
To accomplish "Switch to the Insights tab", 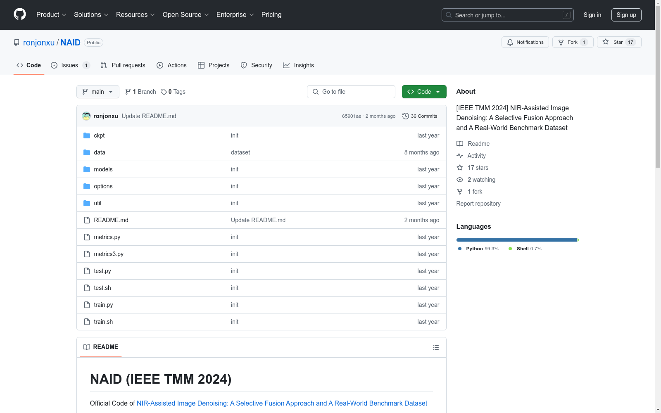I will 298,65.
